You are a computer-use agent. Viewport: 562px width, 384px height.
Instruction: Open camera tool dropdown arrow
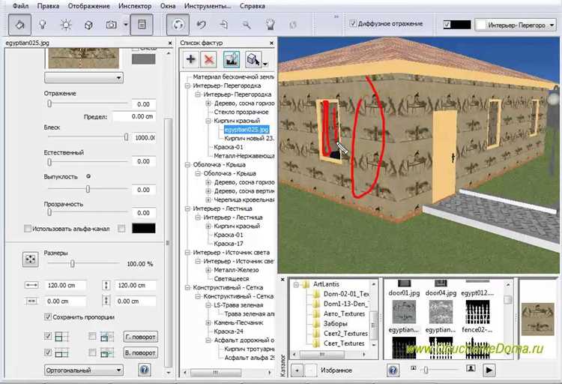125,25
